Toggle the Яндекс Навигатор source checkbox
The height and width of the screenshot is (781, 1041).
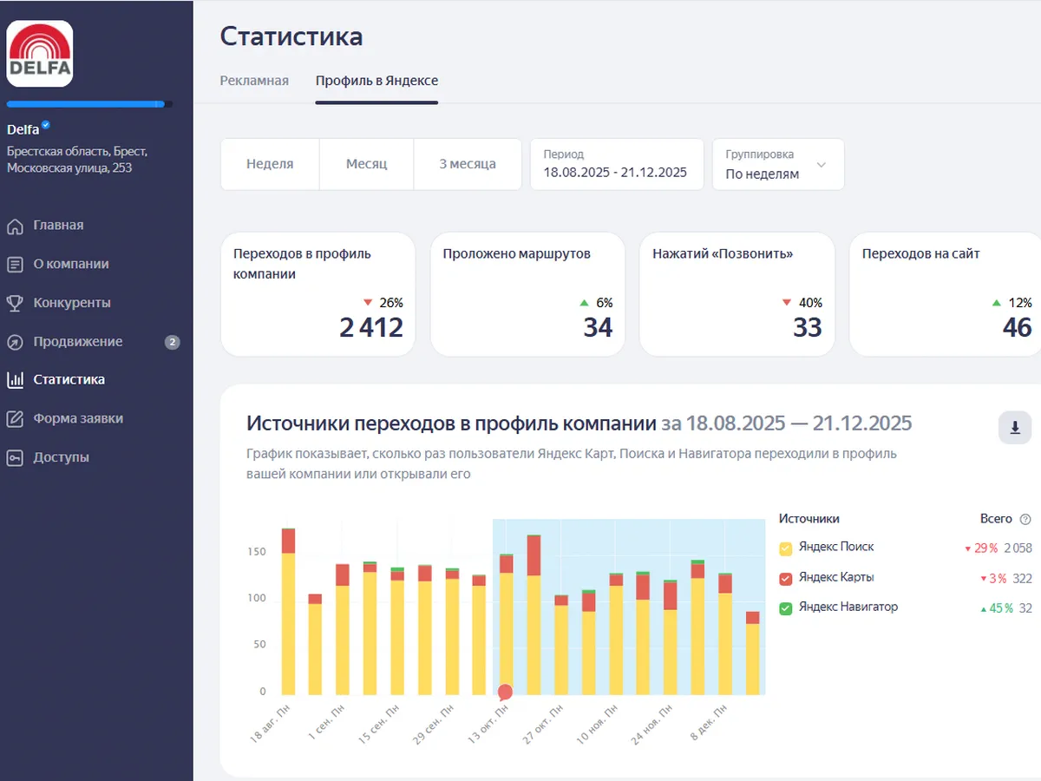click(786, 608)
